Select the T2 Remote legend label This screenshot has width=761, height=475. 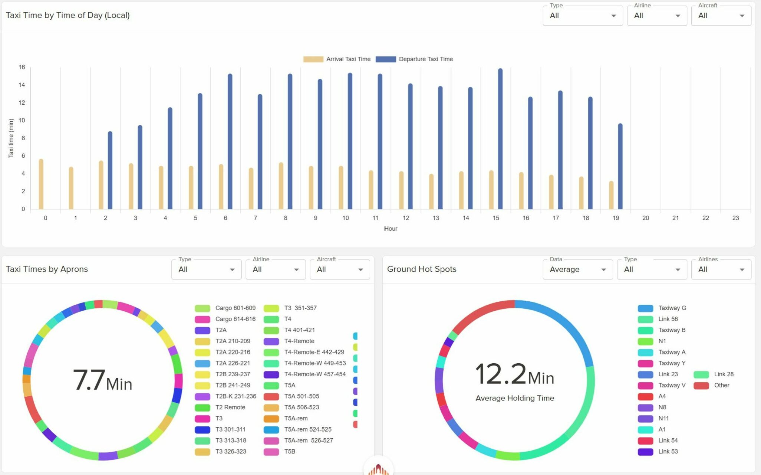point(230,407)
